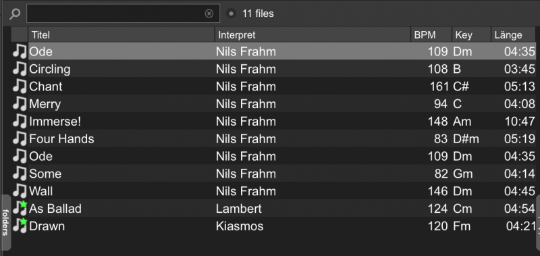Click the green-starred note icon beside As Ballad

click(20, 208)
